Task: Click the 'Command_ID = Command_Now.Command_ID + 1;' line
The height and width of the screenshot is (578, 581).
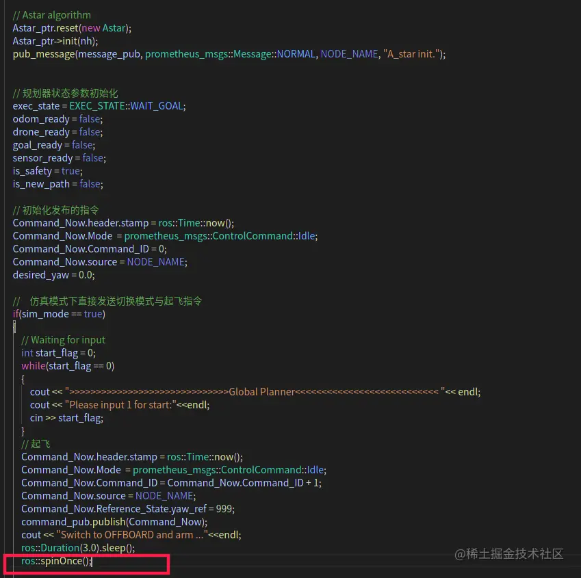Action: tap(171, 483)
